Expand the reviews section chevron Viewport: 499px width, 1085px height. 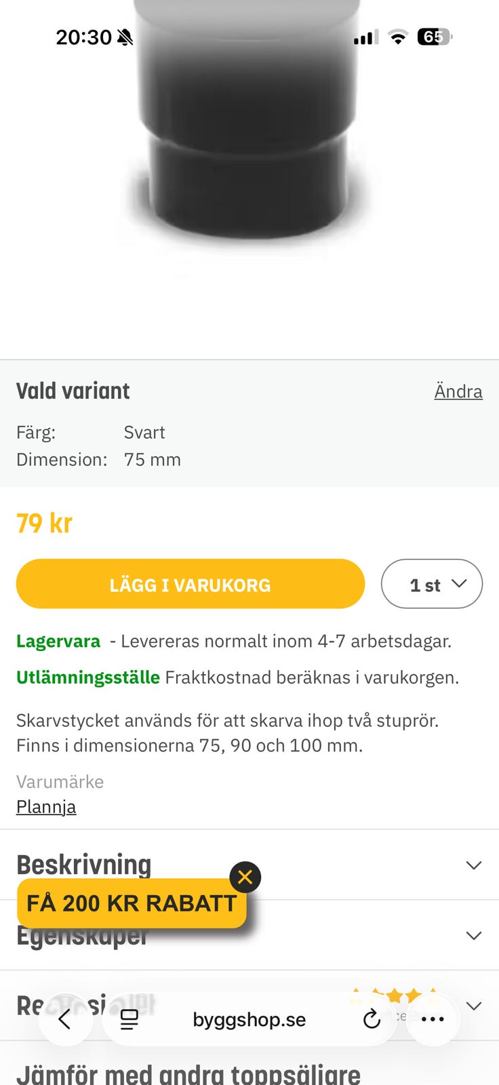point(473,1006)
